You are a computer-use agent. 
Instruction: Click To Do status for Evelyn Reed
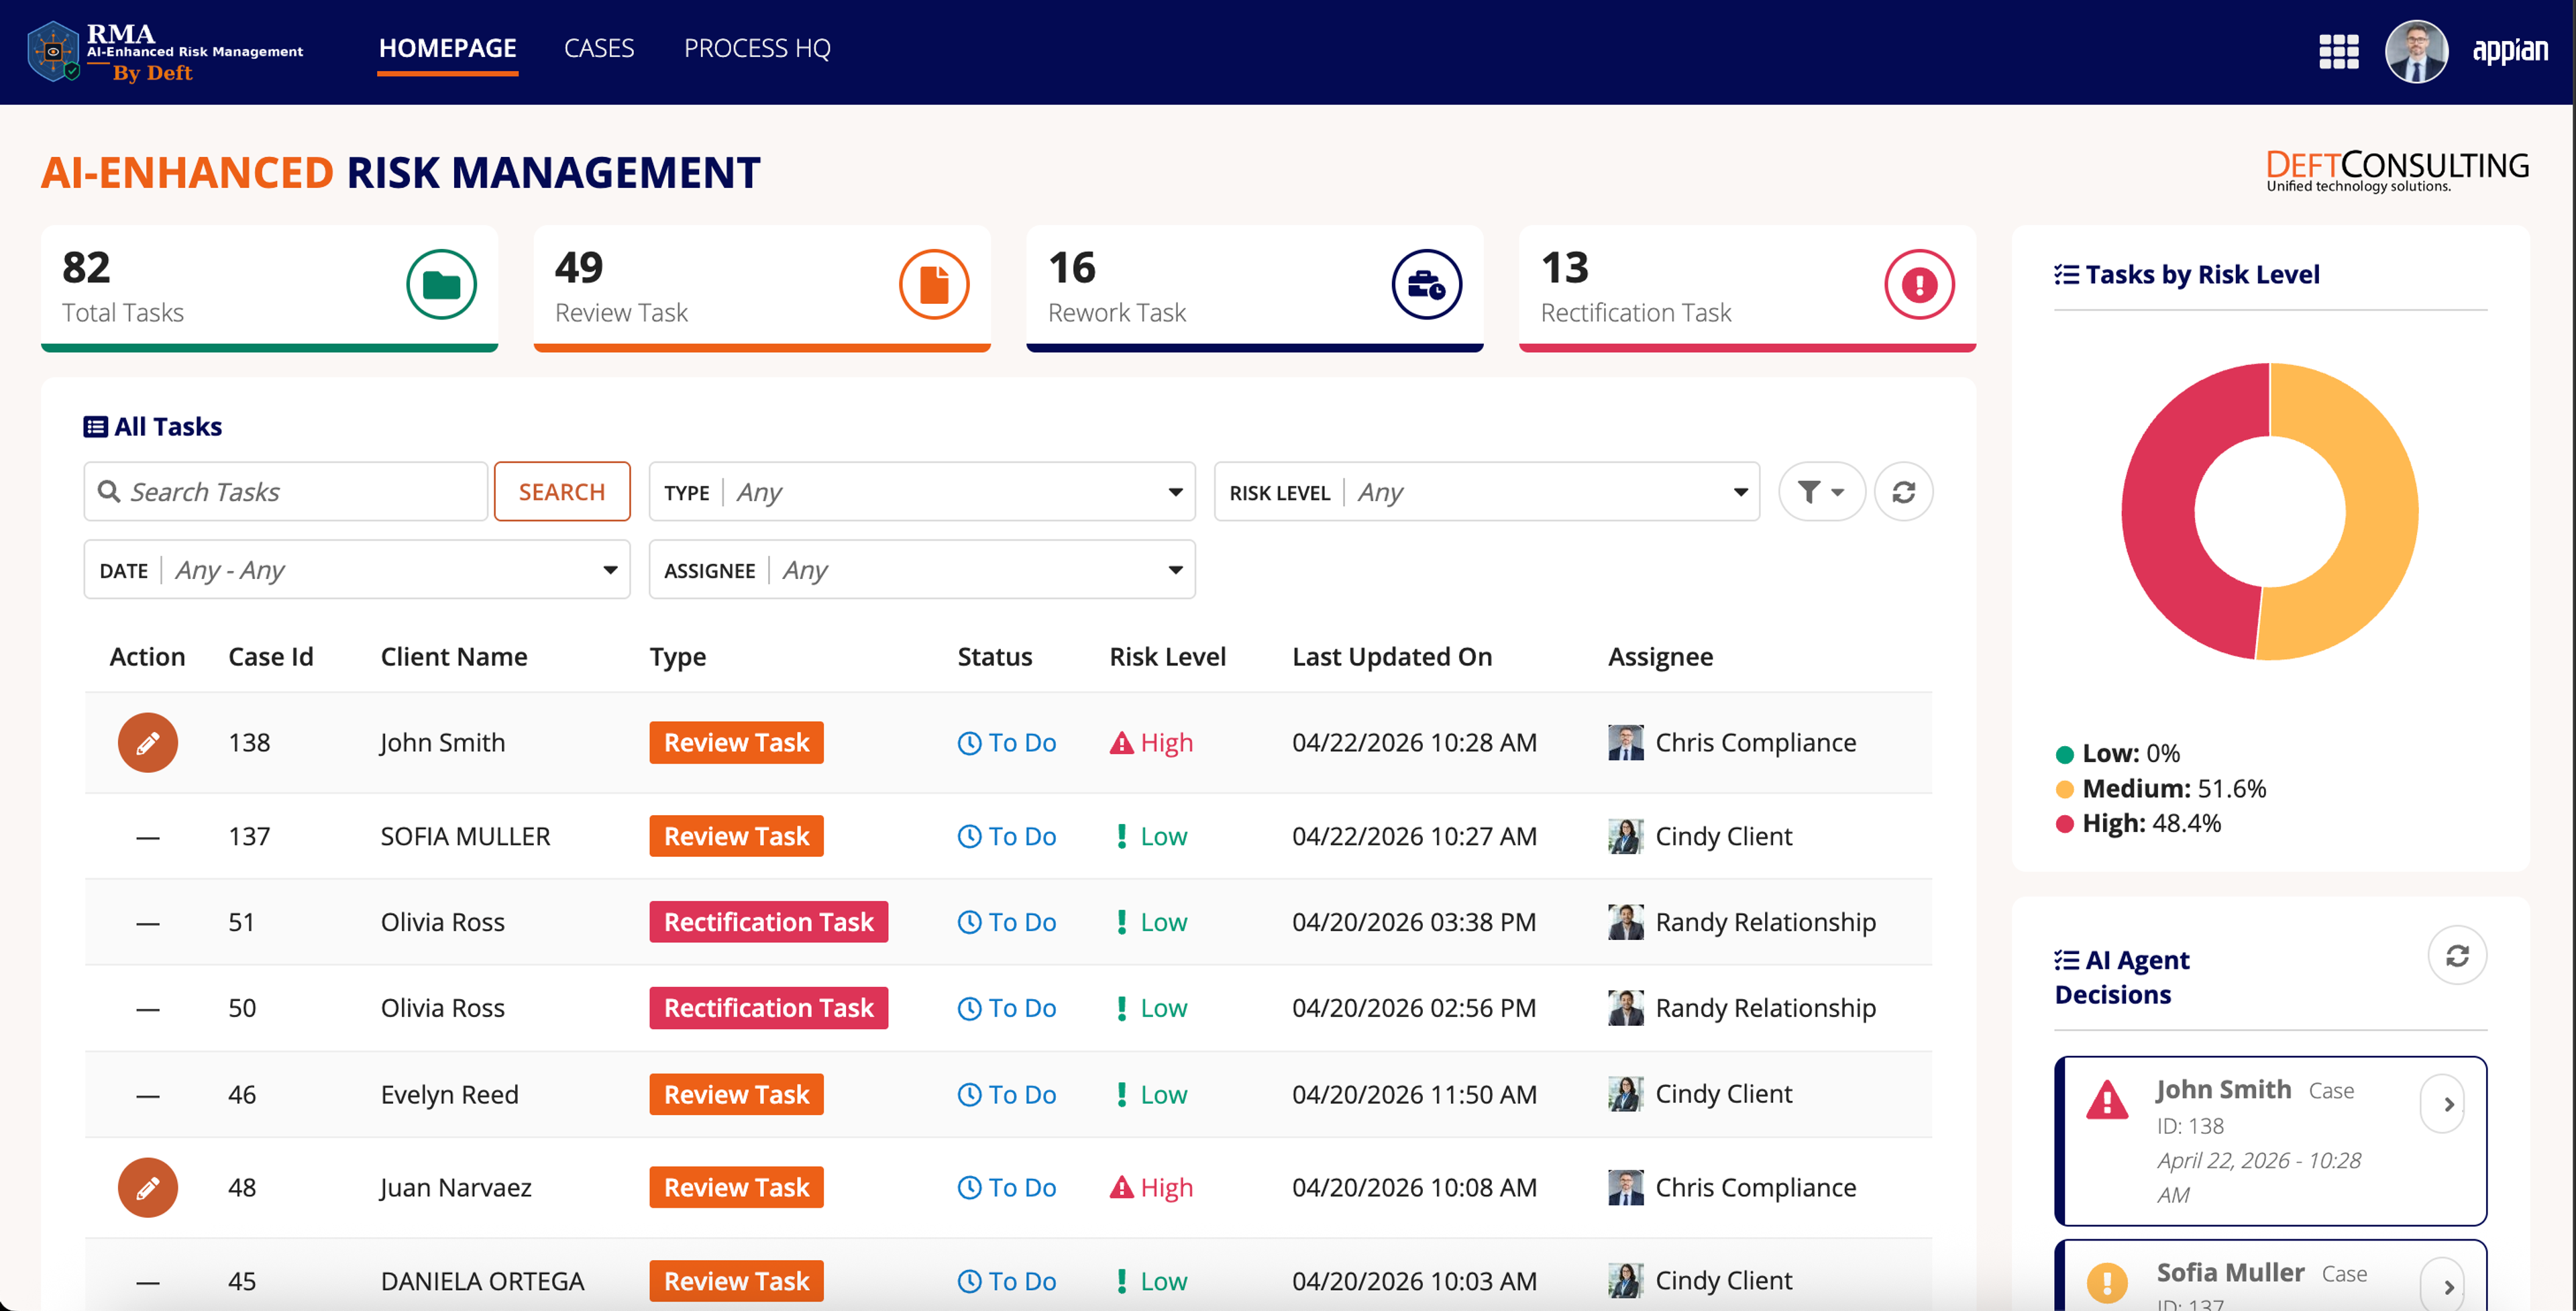point(1007,1095)
